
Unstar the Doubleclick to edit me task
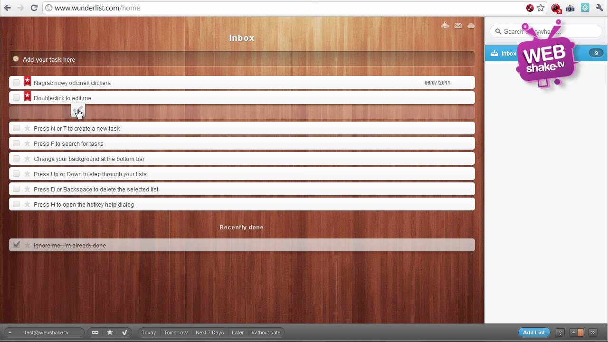[27, 96]
